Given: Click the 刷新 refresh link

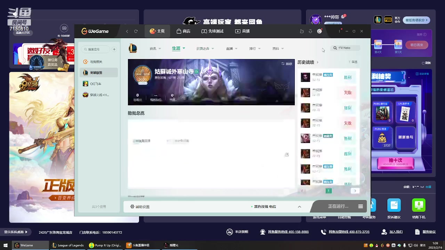Looking at the screenshot, I should [x=426, y=63].
